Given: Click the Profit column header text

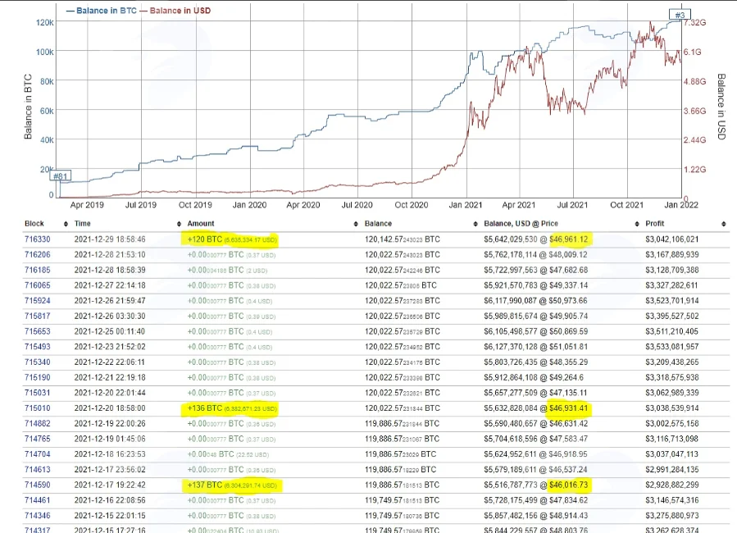Looking at the screenshot, I should tap(655, 224).
